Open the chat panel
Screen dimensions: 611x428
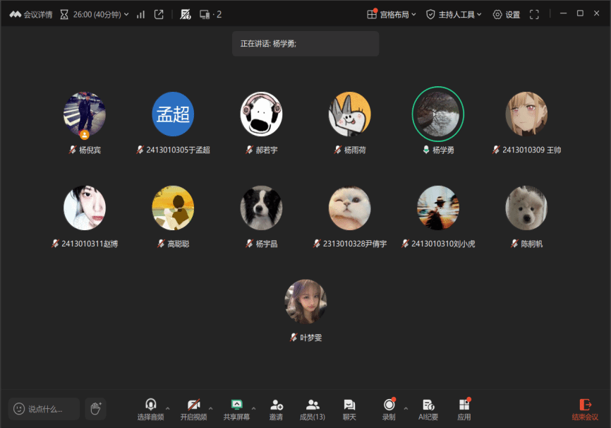[349, 409]
